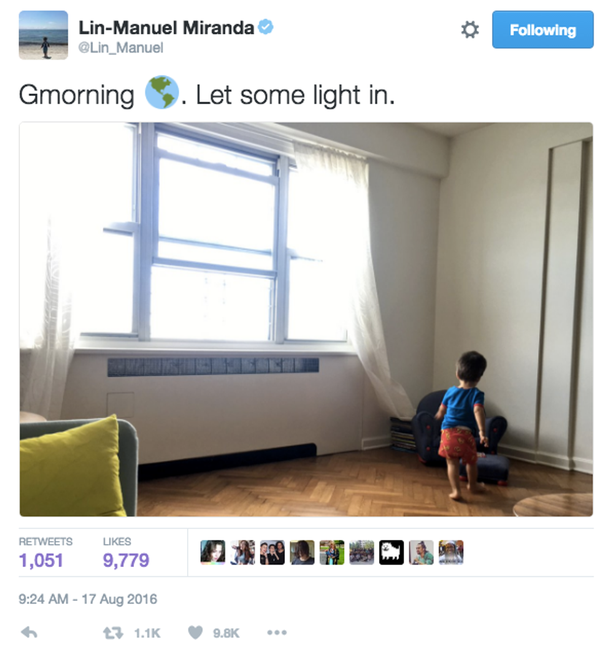Open the gear settings menu

tap(469, 30)
